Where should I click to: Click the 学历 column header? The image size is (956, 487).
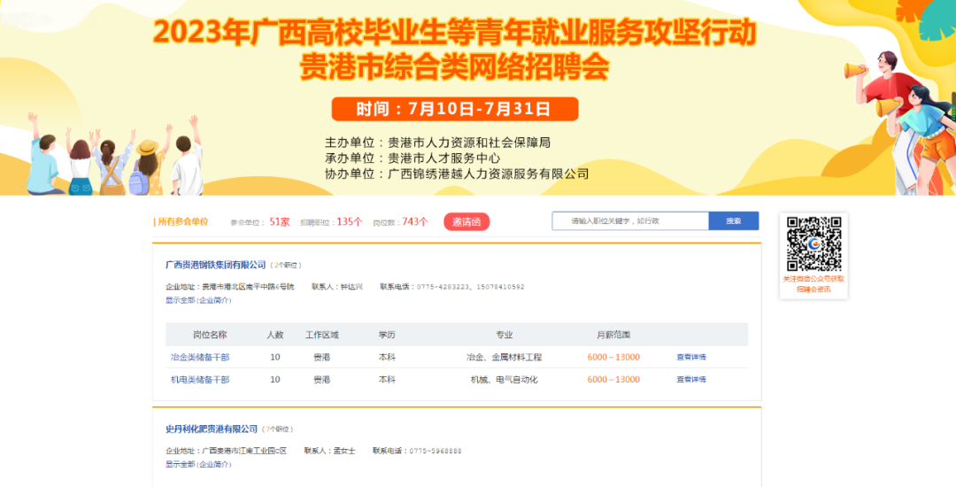(x=387, y=335)
